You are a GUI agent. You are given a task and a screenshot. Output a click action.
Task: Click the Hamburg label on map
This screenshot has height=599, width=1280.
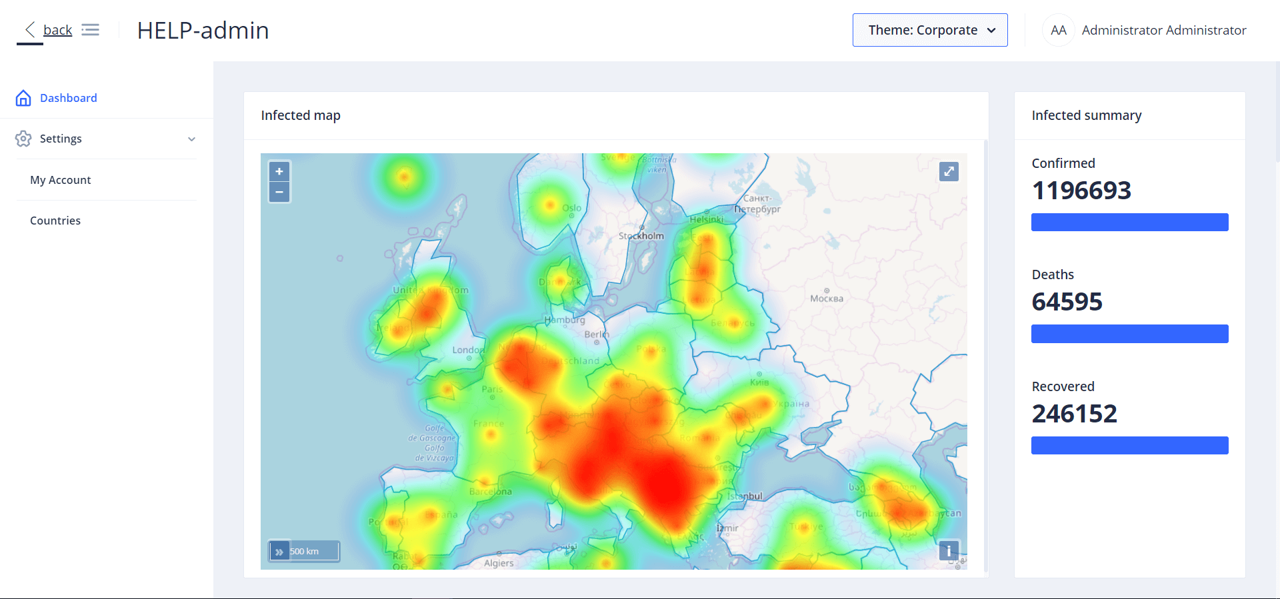click(565, 320)
